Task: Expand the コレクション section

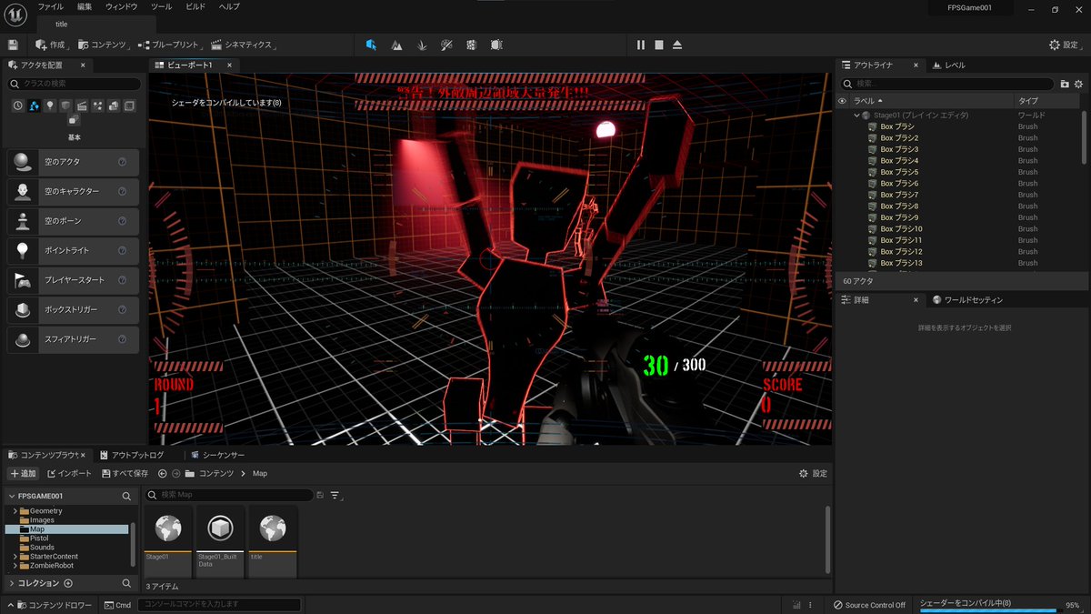Action: coord(11,583)
